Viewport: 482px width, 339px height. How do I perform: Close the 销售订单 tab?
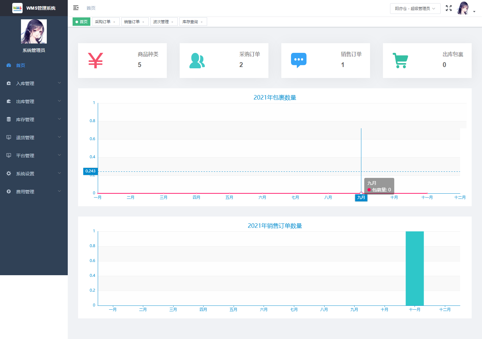[143, 22]
